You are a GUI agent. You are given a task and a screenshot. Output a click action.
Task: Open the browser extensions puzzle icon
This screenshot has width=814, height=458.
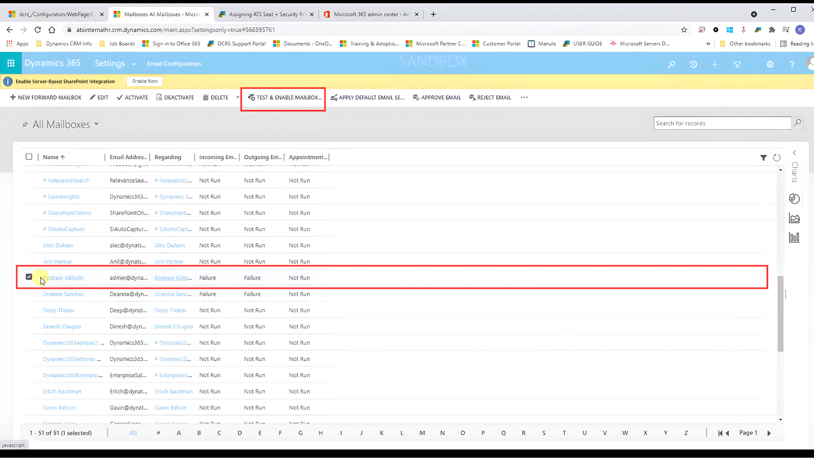772,30
